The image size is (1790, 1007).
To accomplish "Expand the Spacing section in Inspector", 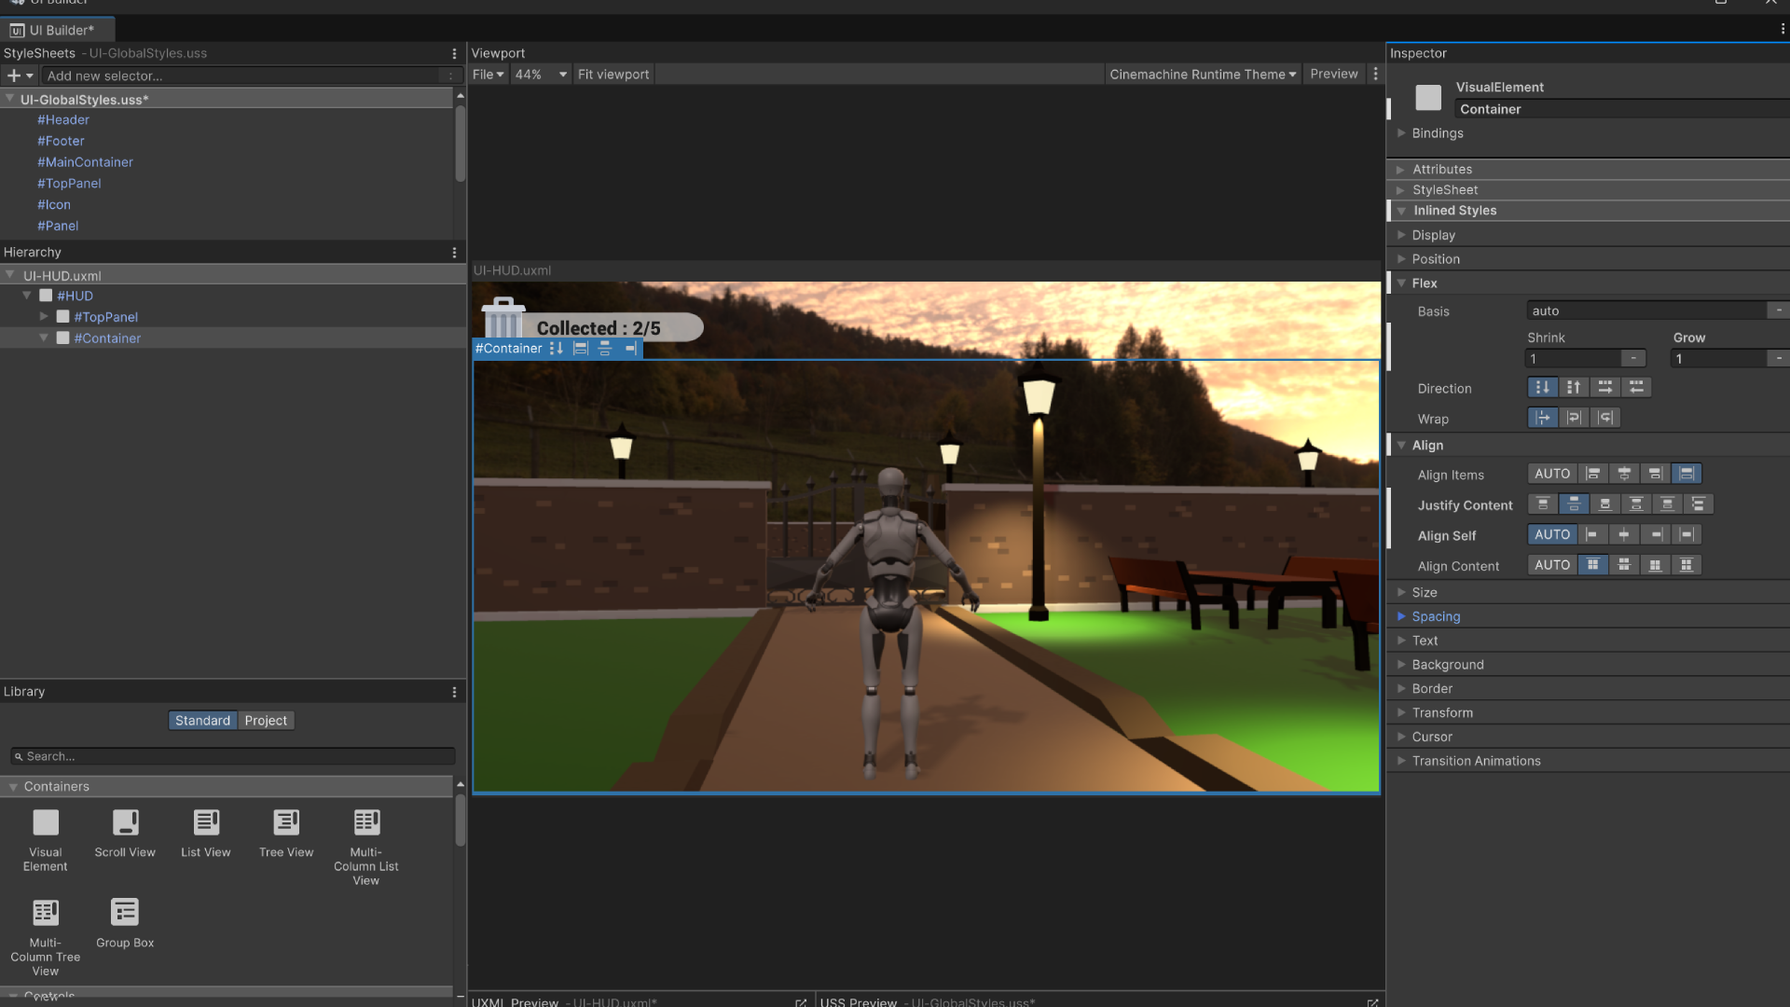I will coord(1436,616).
